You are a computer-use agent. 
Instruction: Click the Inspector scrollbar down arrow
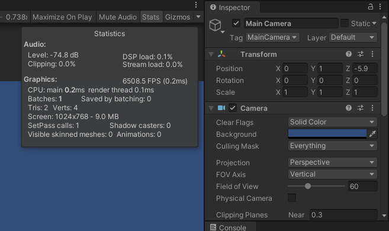384,216
